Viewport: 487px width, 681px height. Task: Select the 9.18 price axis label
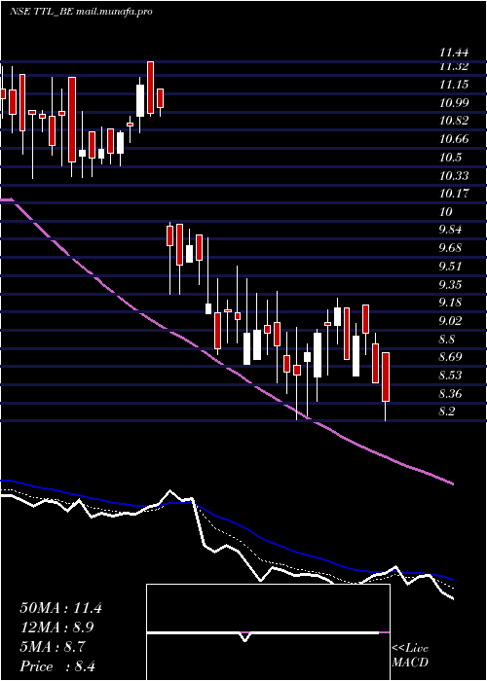tap(450, 303)
